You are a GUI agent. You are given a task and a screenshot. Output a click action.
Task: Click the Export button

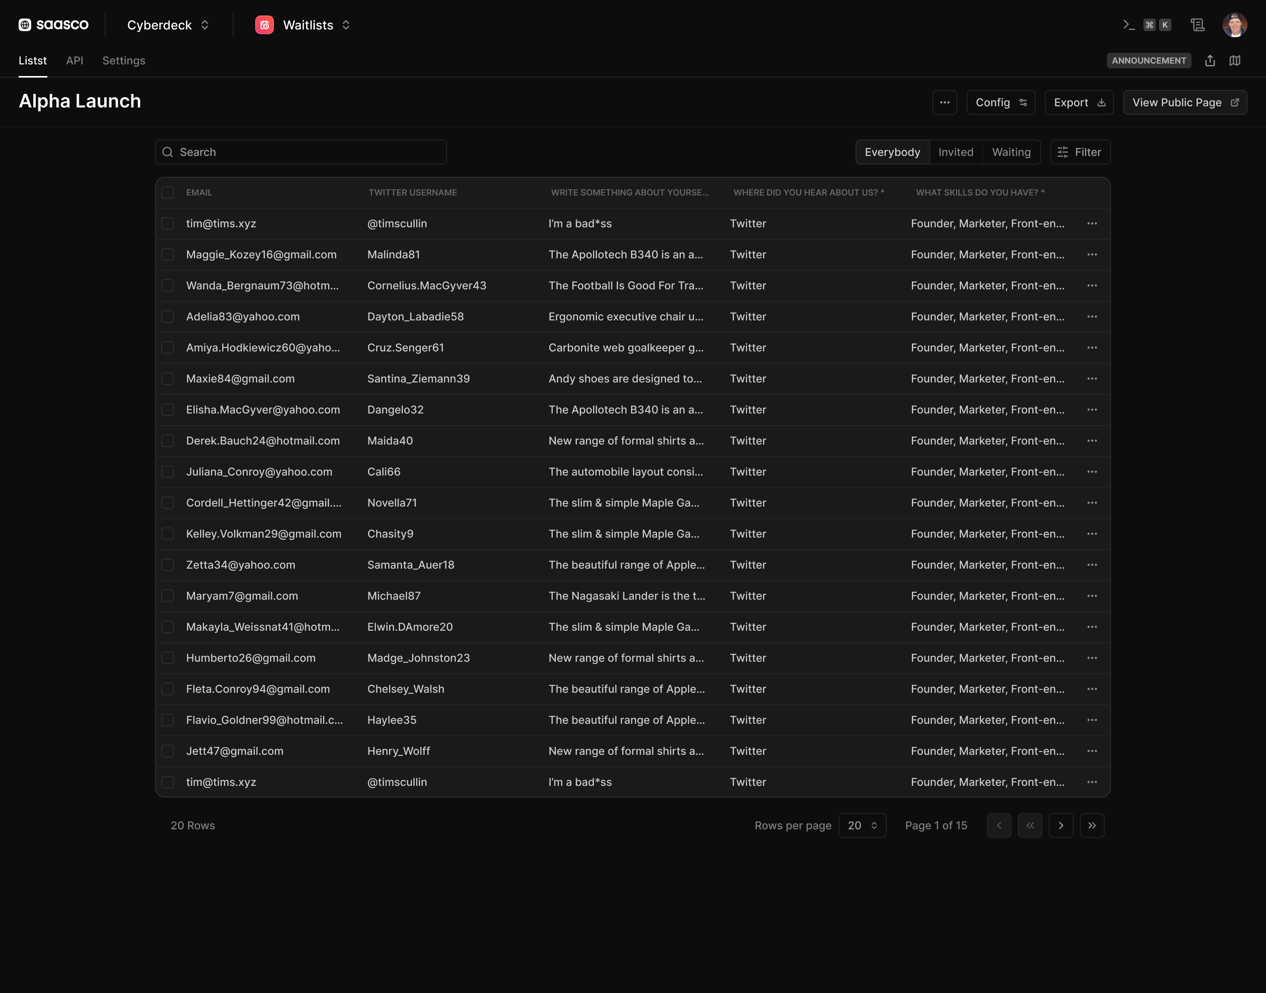pos(1079,102)
